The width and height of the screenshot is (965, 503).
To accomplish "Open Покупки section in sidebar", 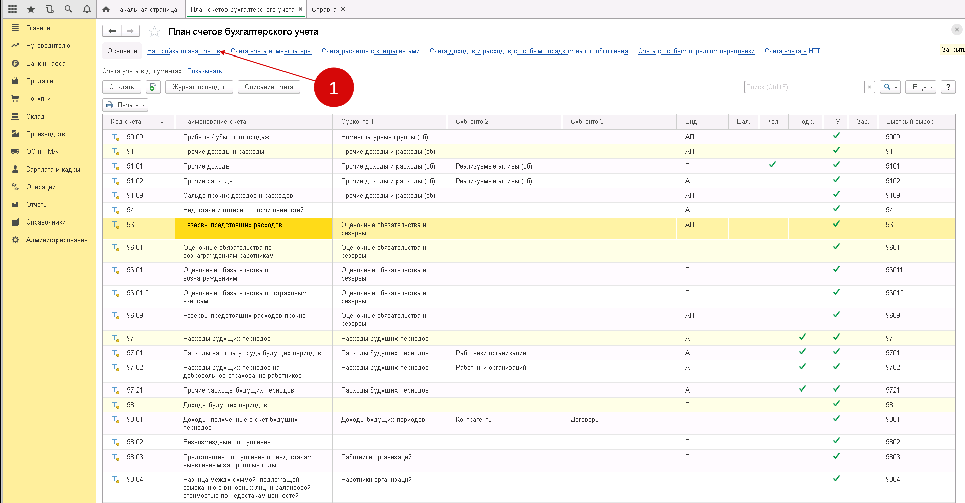I will click(38, 98).
